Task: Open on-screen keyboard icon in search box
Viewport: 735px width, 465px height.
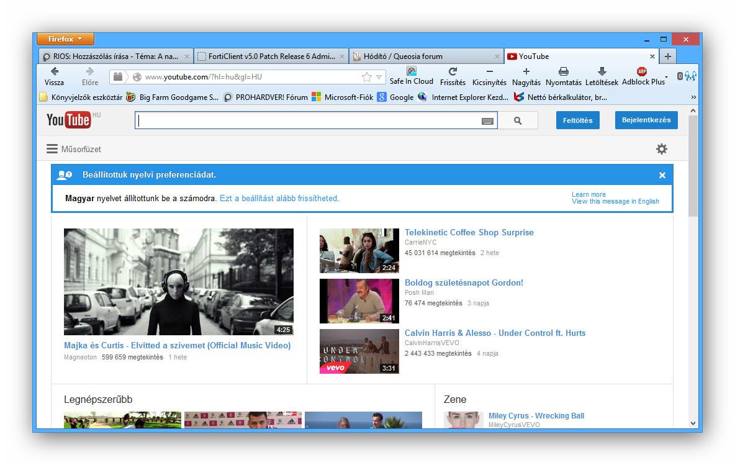Action: pos(487,121)
